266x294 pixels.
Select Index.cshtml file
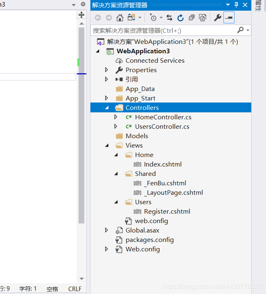coord(163,164)
